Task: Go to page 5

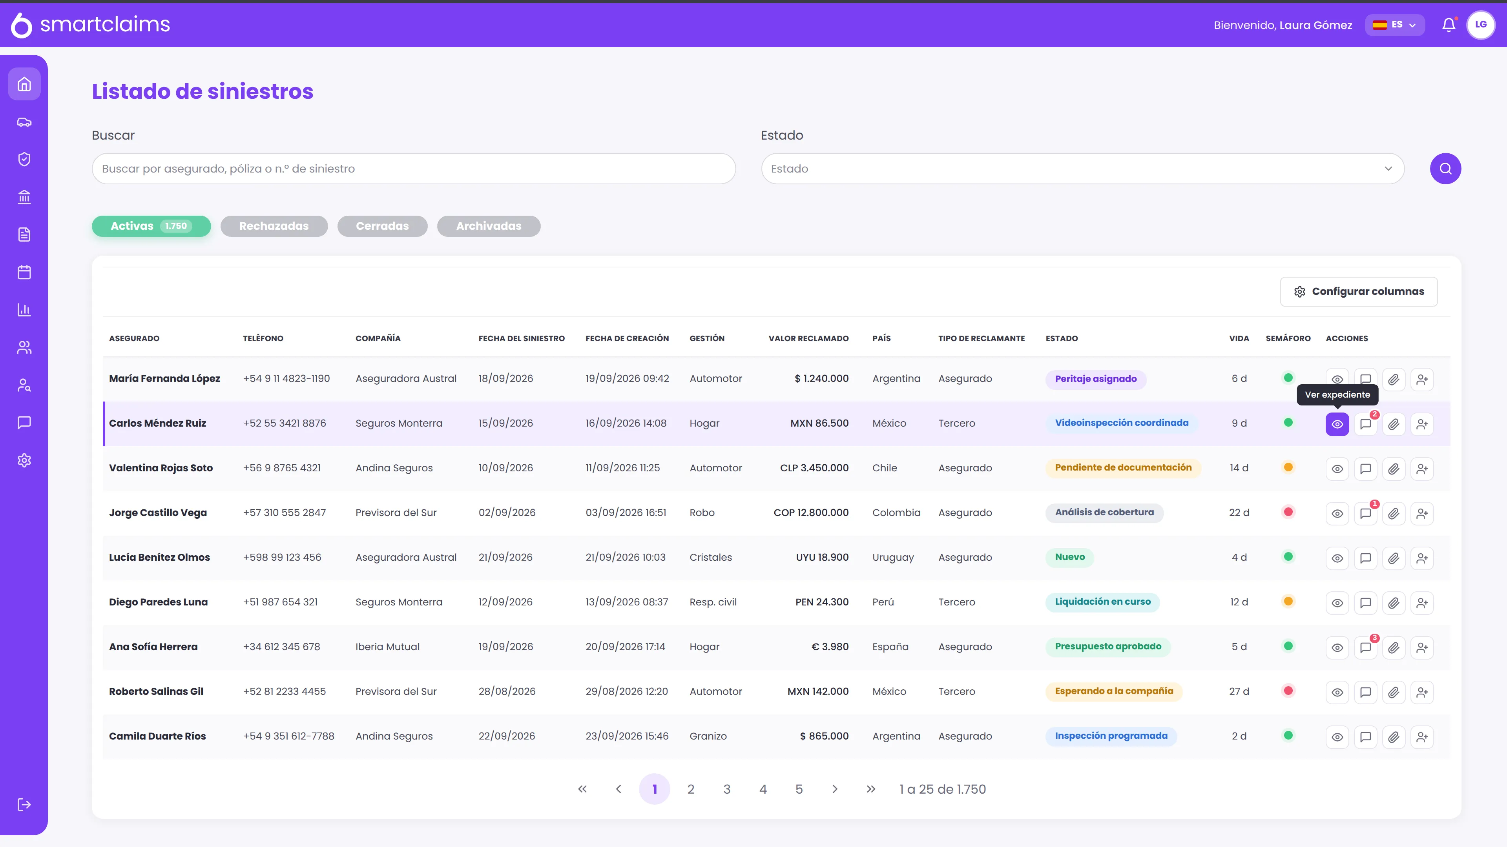Action: click(799, 789)
